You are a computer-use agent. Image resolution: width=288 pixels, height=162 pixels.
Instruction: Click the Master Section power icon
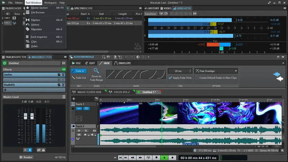(x=5, y=63)
